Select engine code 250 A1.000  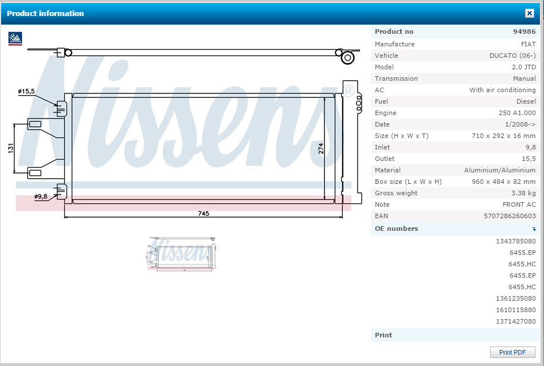pyautogui.click(x=517, y=113)
